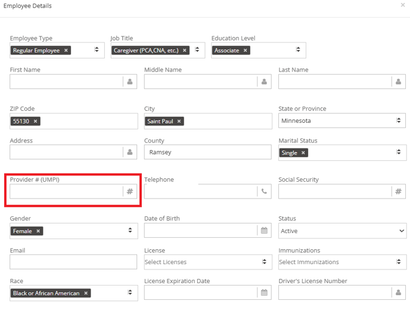Click the person icon in First Name field
The width and height of the screenshot is (410, 310).
[x=130, y=82]
